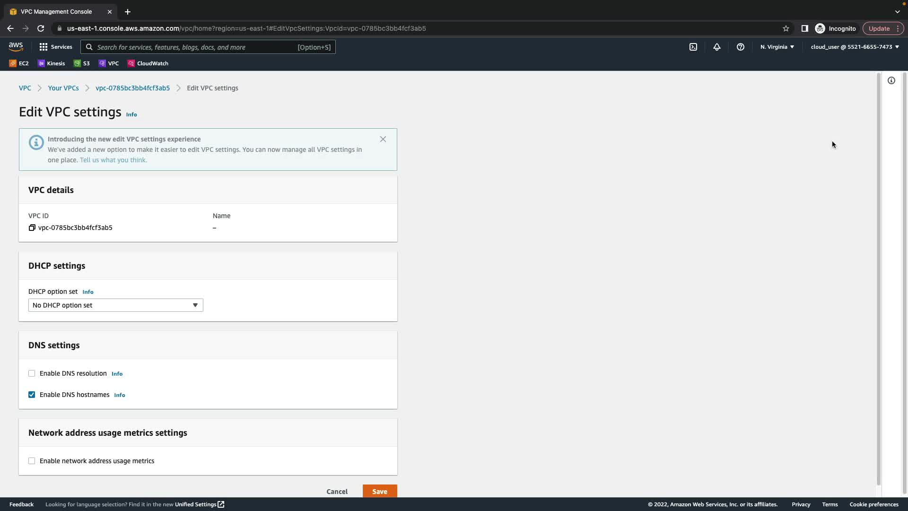908x511 pixels.
Task: Open the CloudWatch shortcut in favorites bar
Action: click(148, 63)
